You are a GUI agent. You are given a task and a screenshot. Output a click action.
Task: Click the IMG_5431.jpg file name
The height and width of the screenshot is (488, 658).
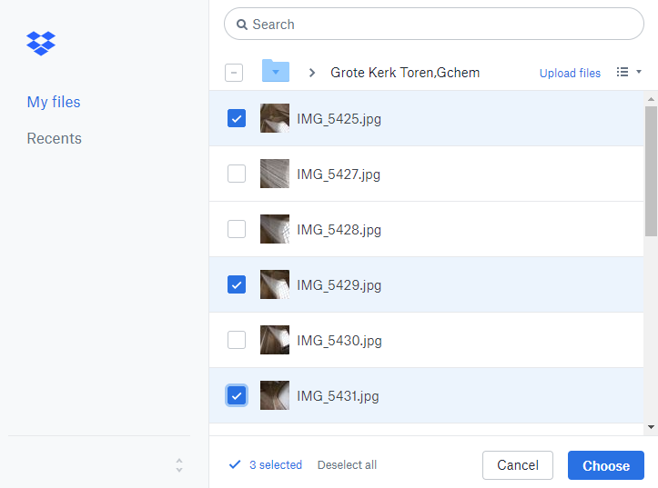coord(338,396)
